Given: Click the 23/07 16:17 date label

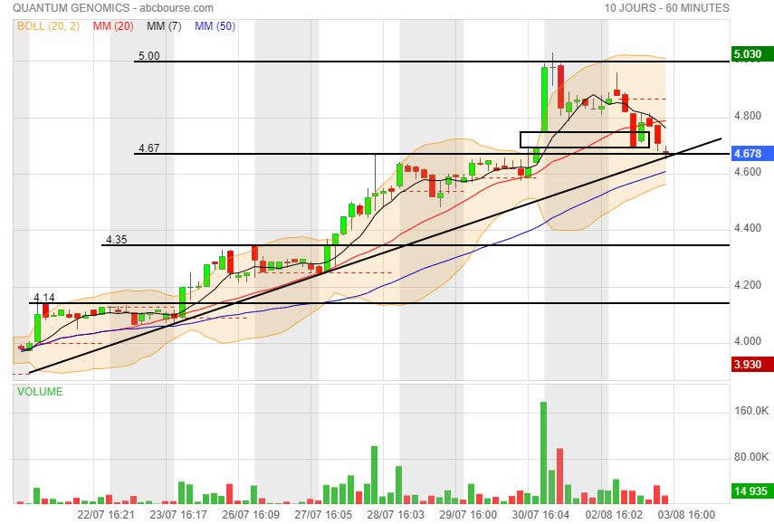Looking at the screenshot, I should coord(178,515).
